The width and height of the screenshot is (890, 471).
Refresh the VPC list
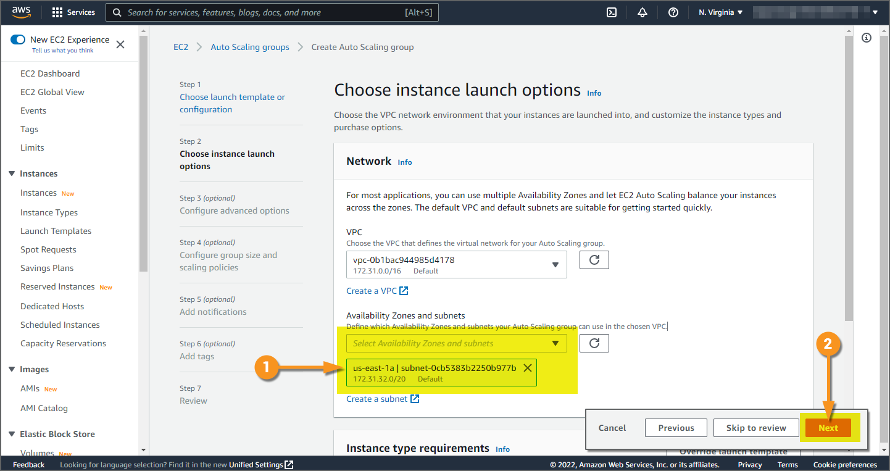coord(594,260)
